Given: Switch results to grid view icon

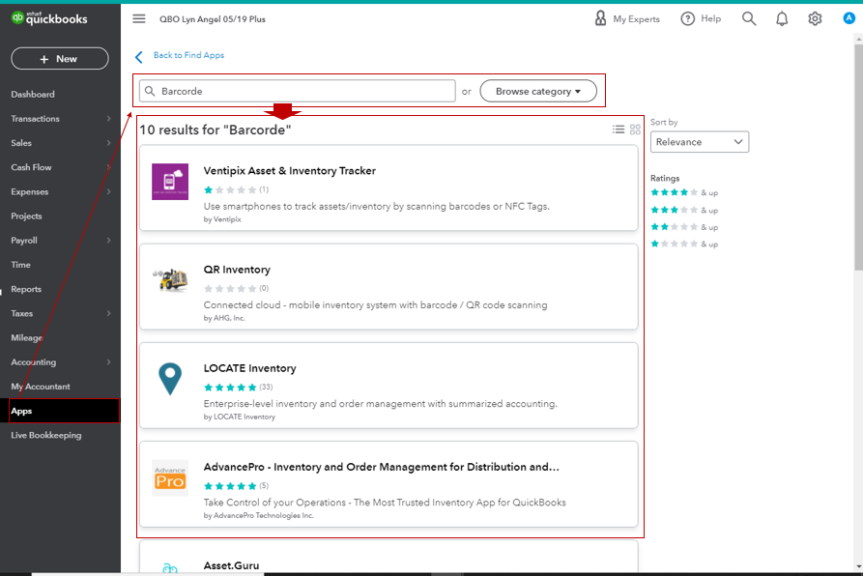Looking at the screenshot, I should click(x=635, y=130).
